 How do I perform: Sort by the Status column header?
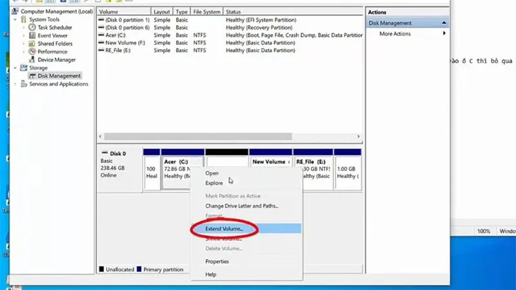pyautogui.click(x=293, y=12)
